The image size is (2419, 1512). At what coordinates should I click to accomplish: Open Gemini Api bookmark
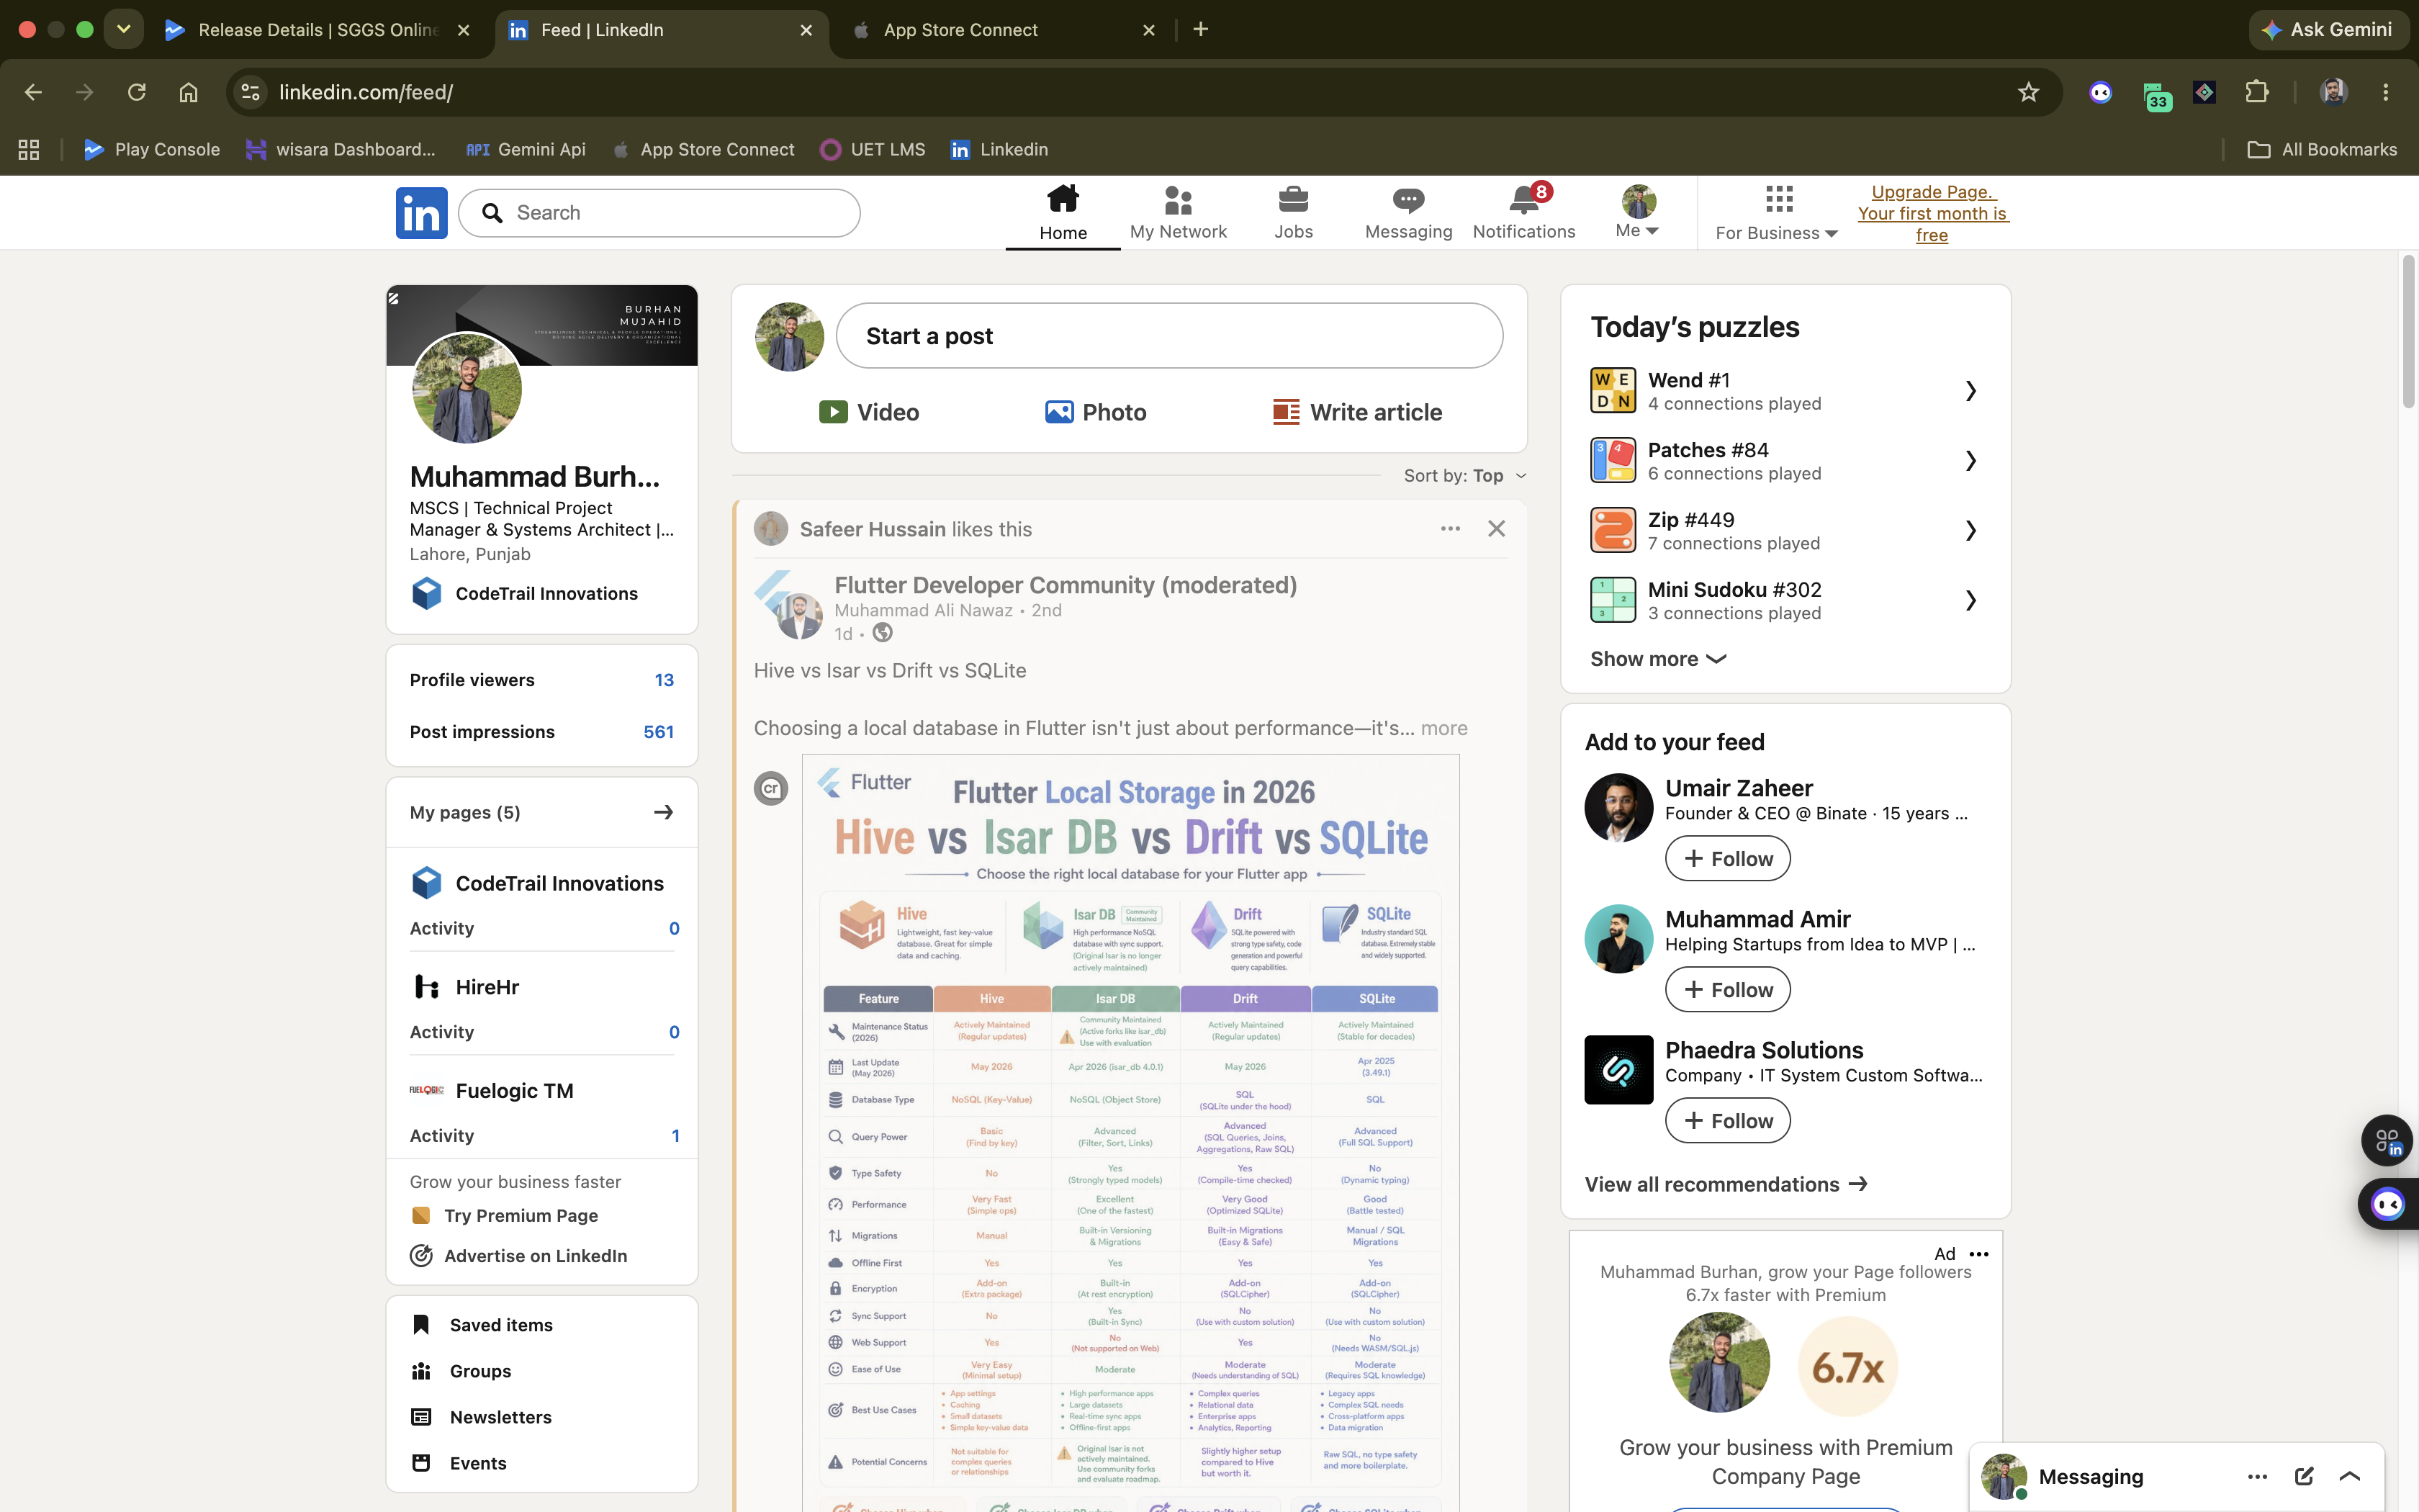(x=526, y=150)
